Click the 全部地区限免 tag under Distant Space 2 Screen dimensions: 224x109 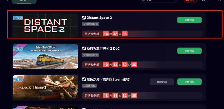tap(91, 24)
